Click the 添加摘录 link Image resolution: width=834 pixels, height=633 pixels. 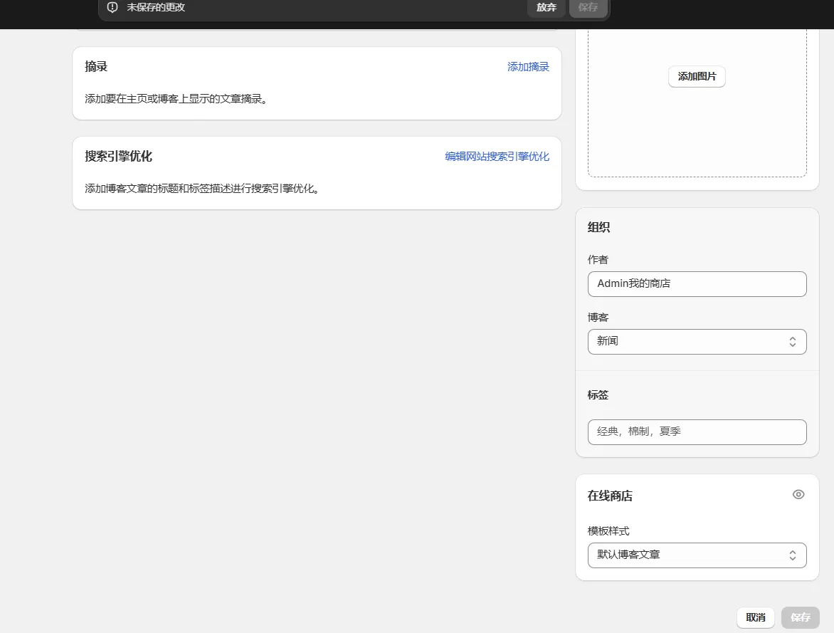tap(528, 66)
